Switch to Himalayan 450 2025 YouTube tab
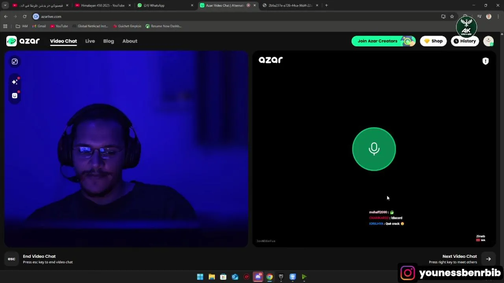504x283 pixels. (102, 6)
